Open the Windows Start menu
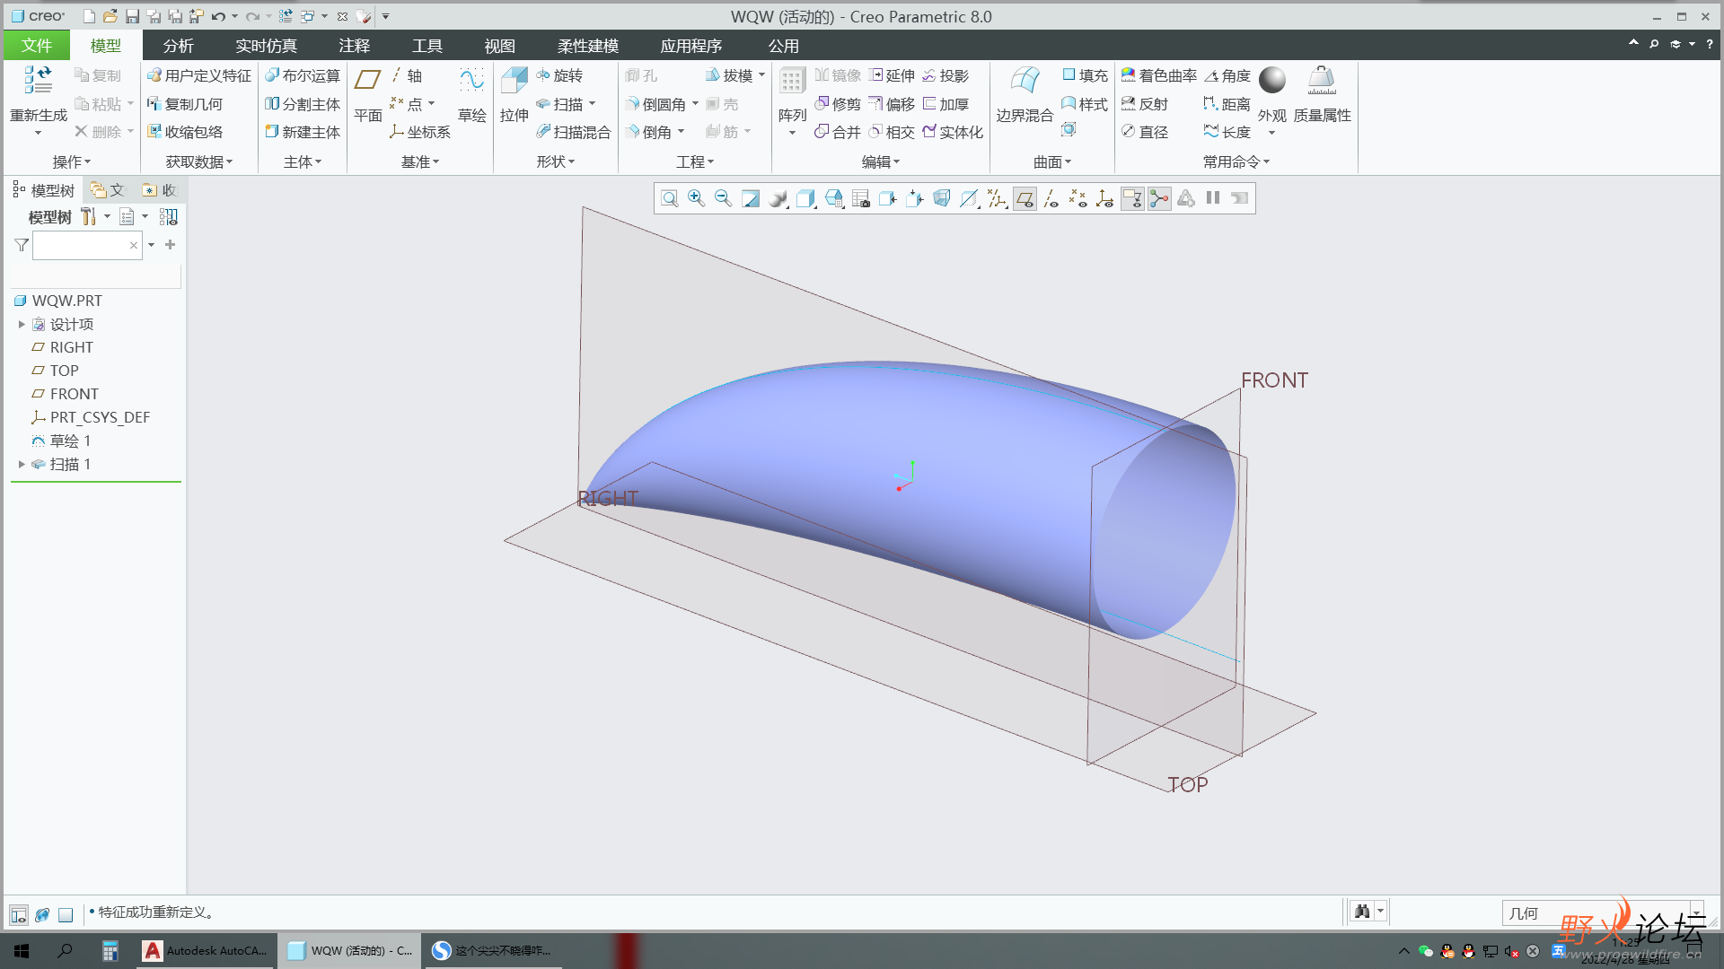This screenshot has width=1724, height=969. pyautogui.click(x=22, y=950)
